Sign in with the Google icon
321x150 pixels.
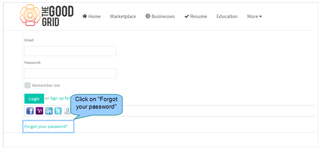(x=67, y=111)
